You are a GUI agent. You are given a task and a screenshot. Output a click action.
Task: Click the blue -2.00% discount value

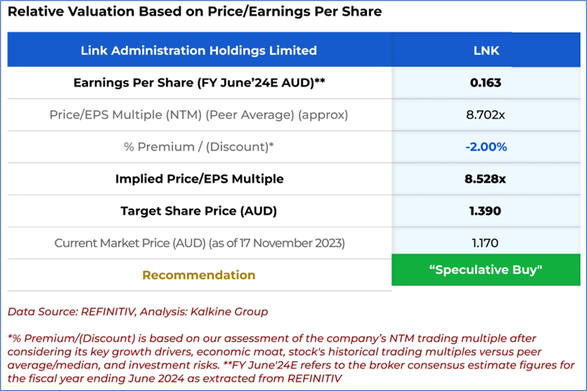486,147
